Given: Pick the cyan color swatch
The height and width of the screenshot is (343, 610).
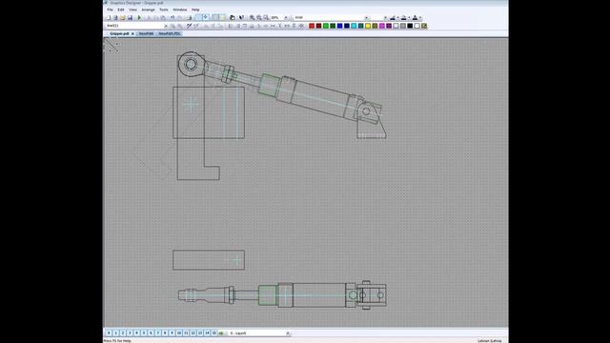Looking at the screenshot, I should (x=354, y=26).
